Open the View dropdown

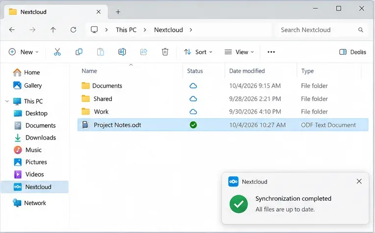tap(239, 52)
